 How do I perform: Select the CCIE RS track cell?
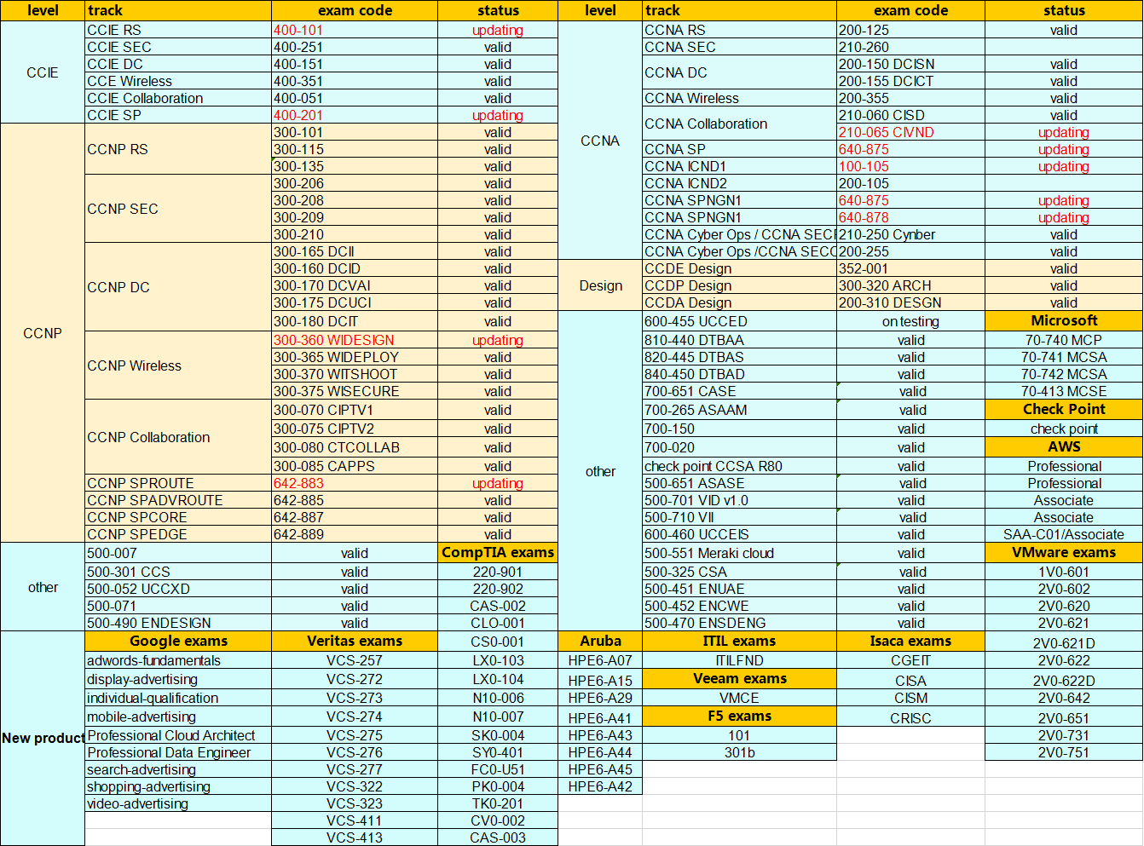[177, 30]
